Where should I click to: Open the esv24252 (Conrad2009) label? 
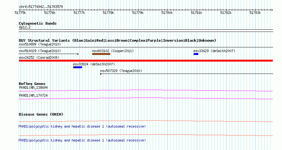point(39,57)
